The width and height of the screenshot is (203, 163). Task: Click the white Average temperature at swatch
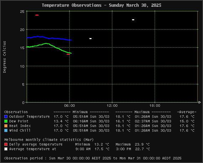point(6,149)
